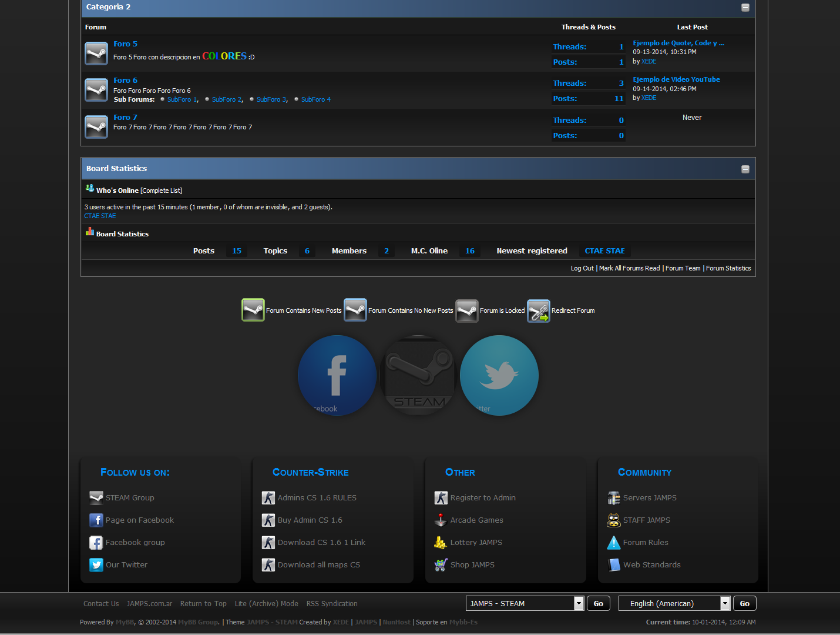Screen dimensions: 840x635
Task: Select Mark All Forums Read
Action: (x=629, y=268)
